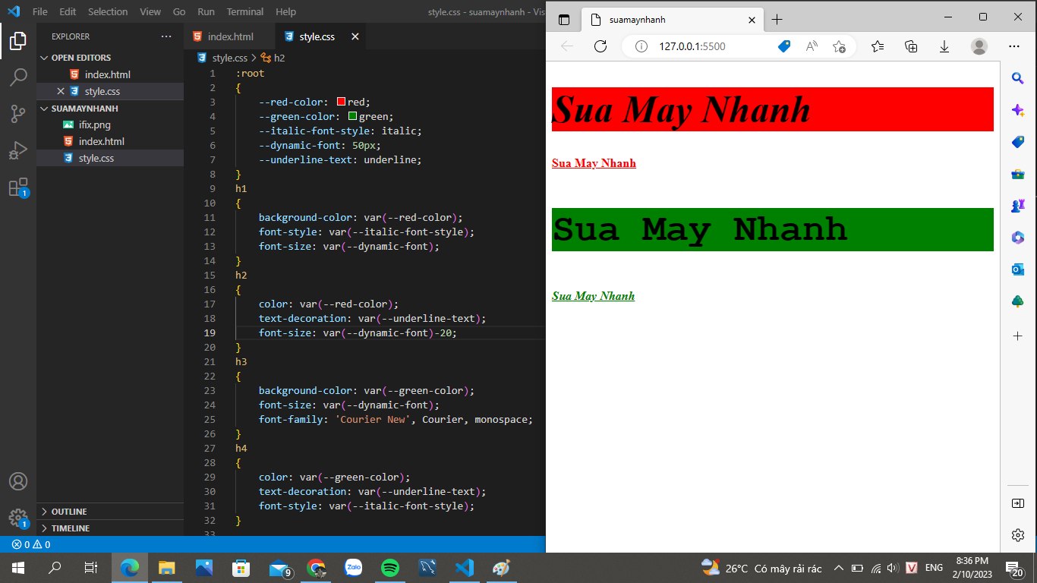Open the Windows Start menu
Viewport: 1037px width, 583px height.
pyautogui.click(x=18, y=568)
